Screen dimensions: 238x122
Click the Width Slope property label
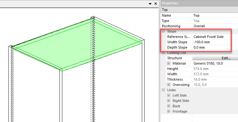(177, 42)
